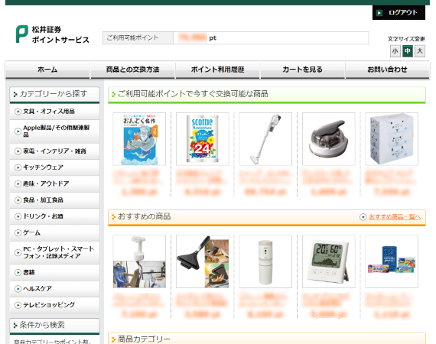Viewport: 436px width, 344px height.
Task: Click the ログアウト logout button
Action: pos(399,12)
